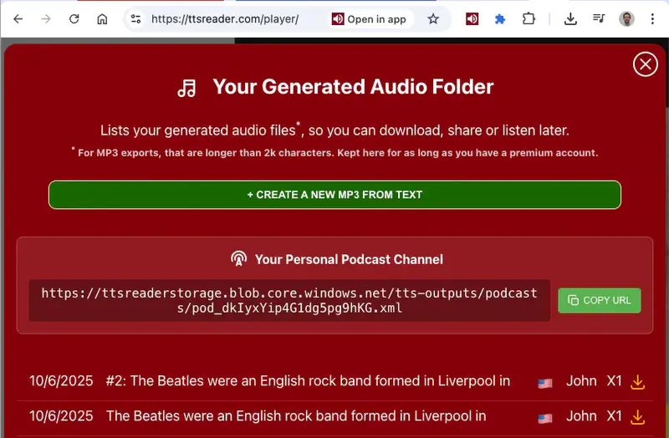The width and height of the screenshot is (669, 438).
Task: Open the browser home page
Action: tap(102, 18)
